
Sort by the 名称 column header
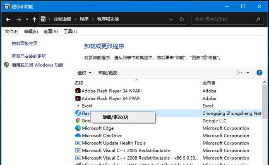[x=79, y=83]
